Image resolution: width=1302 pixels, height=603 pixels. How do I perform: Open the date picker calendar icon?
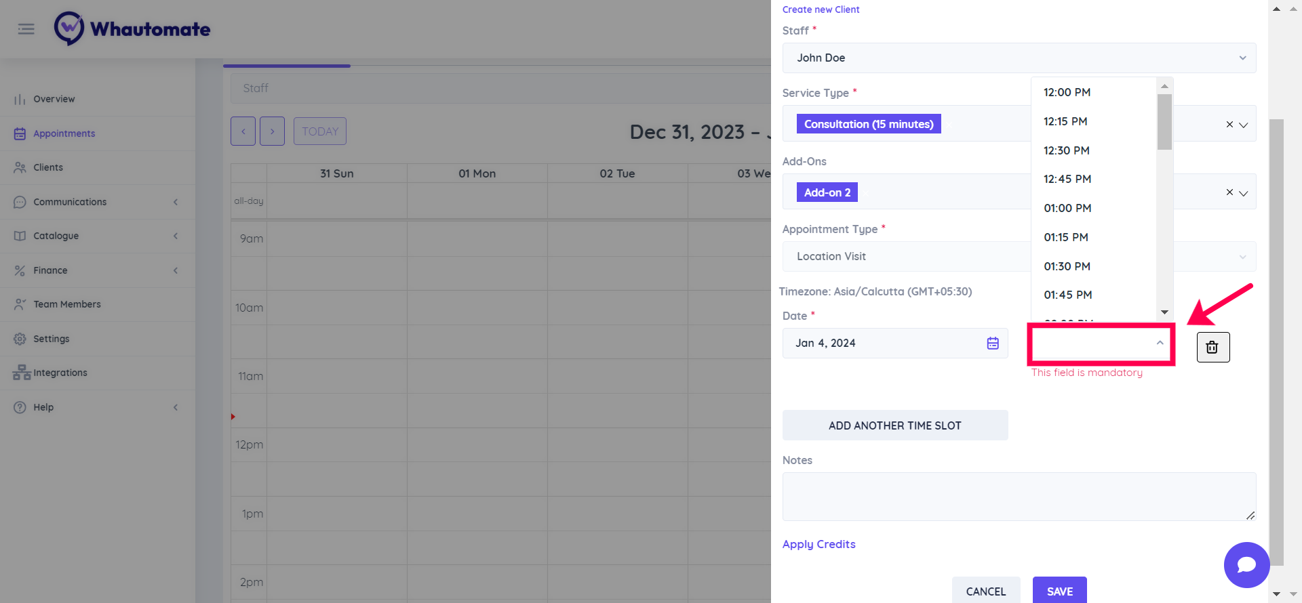pos(993,344)
